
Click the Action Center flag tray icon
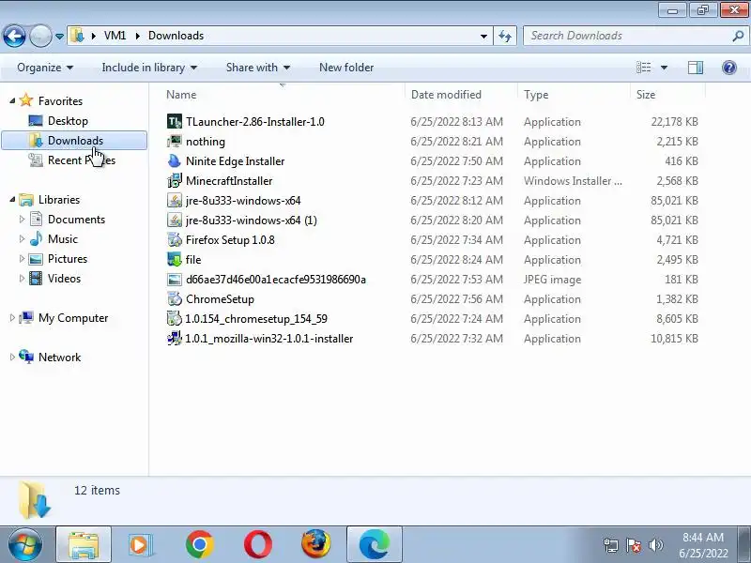pyautogui.click(x=634, y=545)
